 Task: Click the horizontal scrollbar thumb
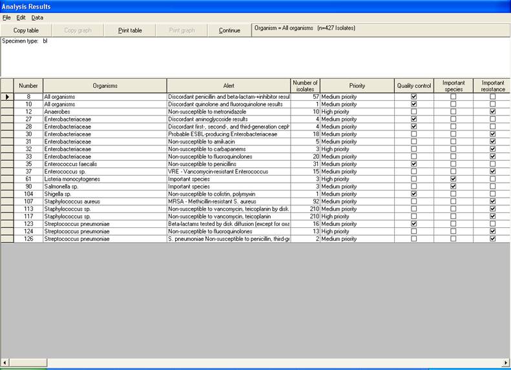coord(28,362)
